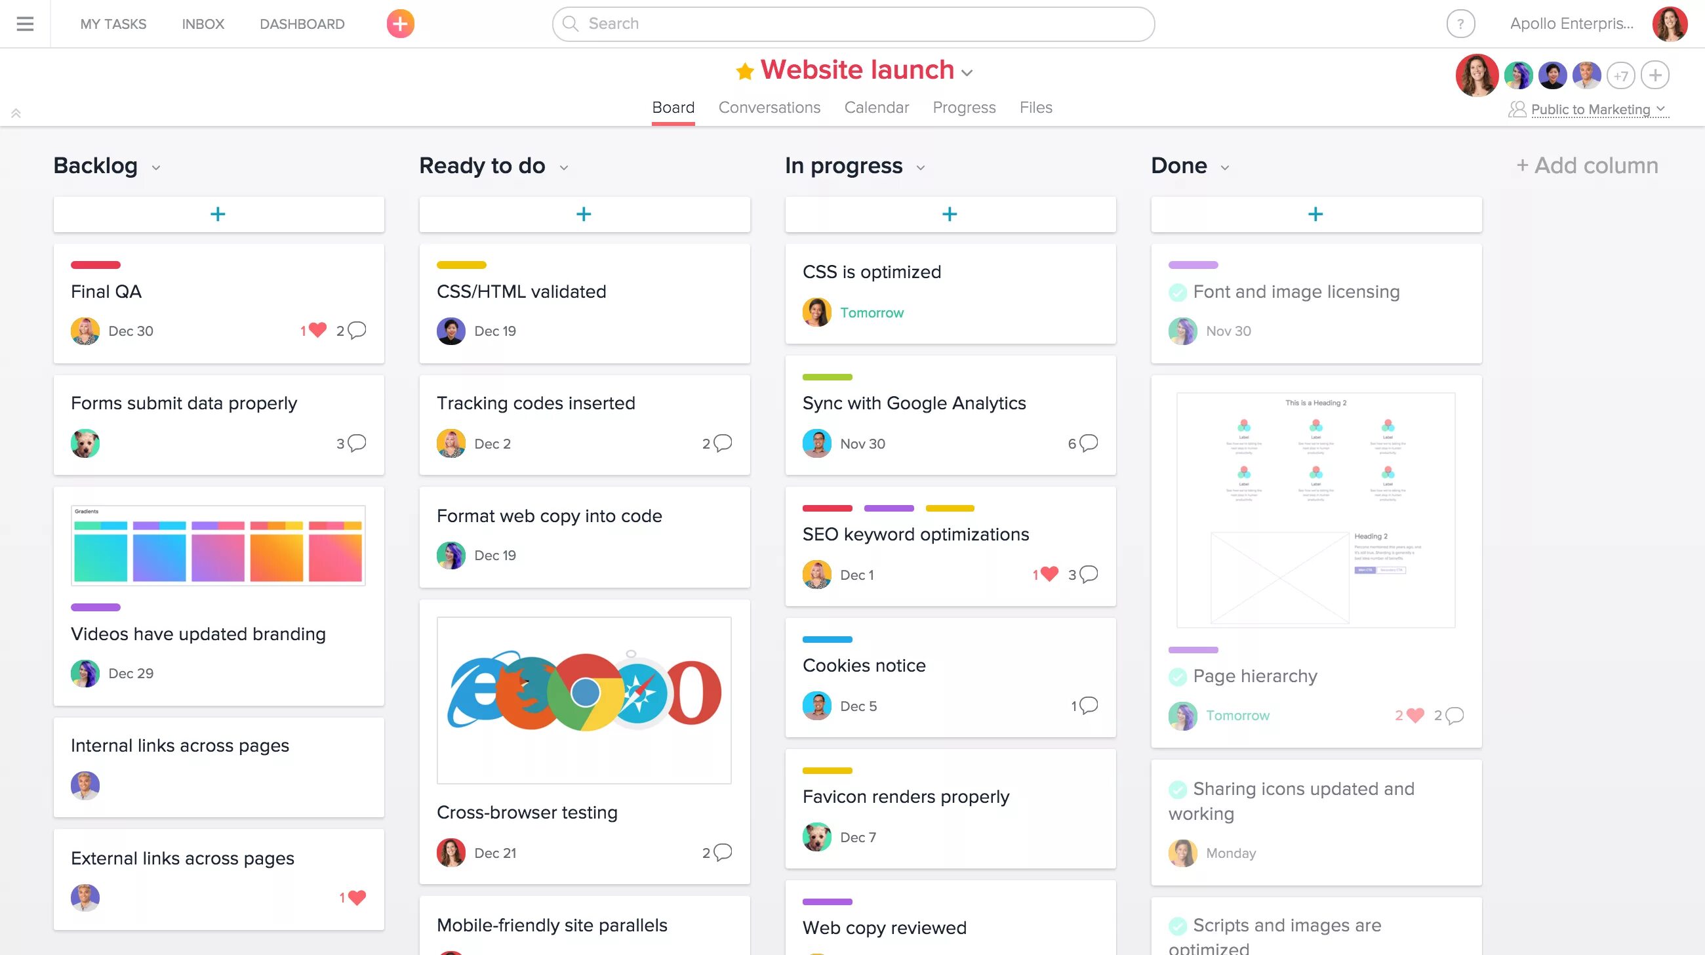Click the plus icon in Backlog column
The width and height of the screenshot is (1705, 955).
click(x=218, y=214)
